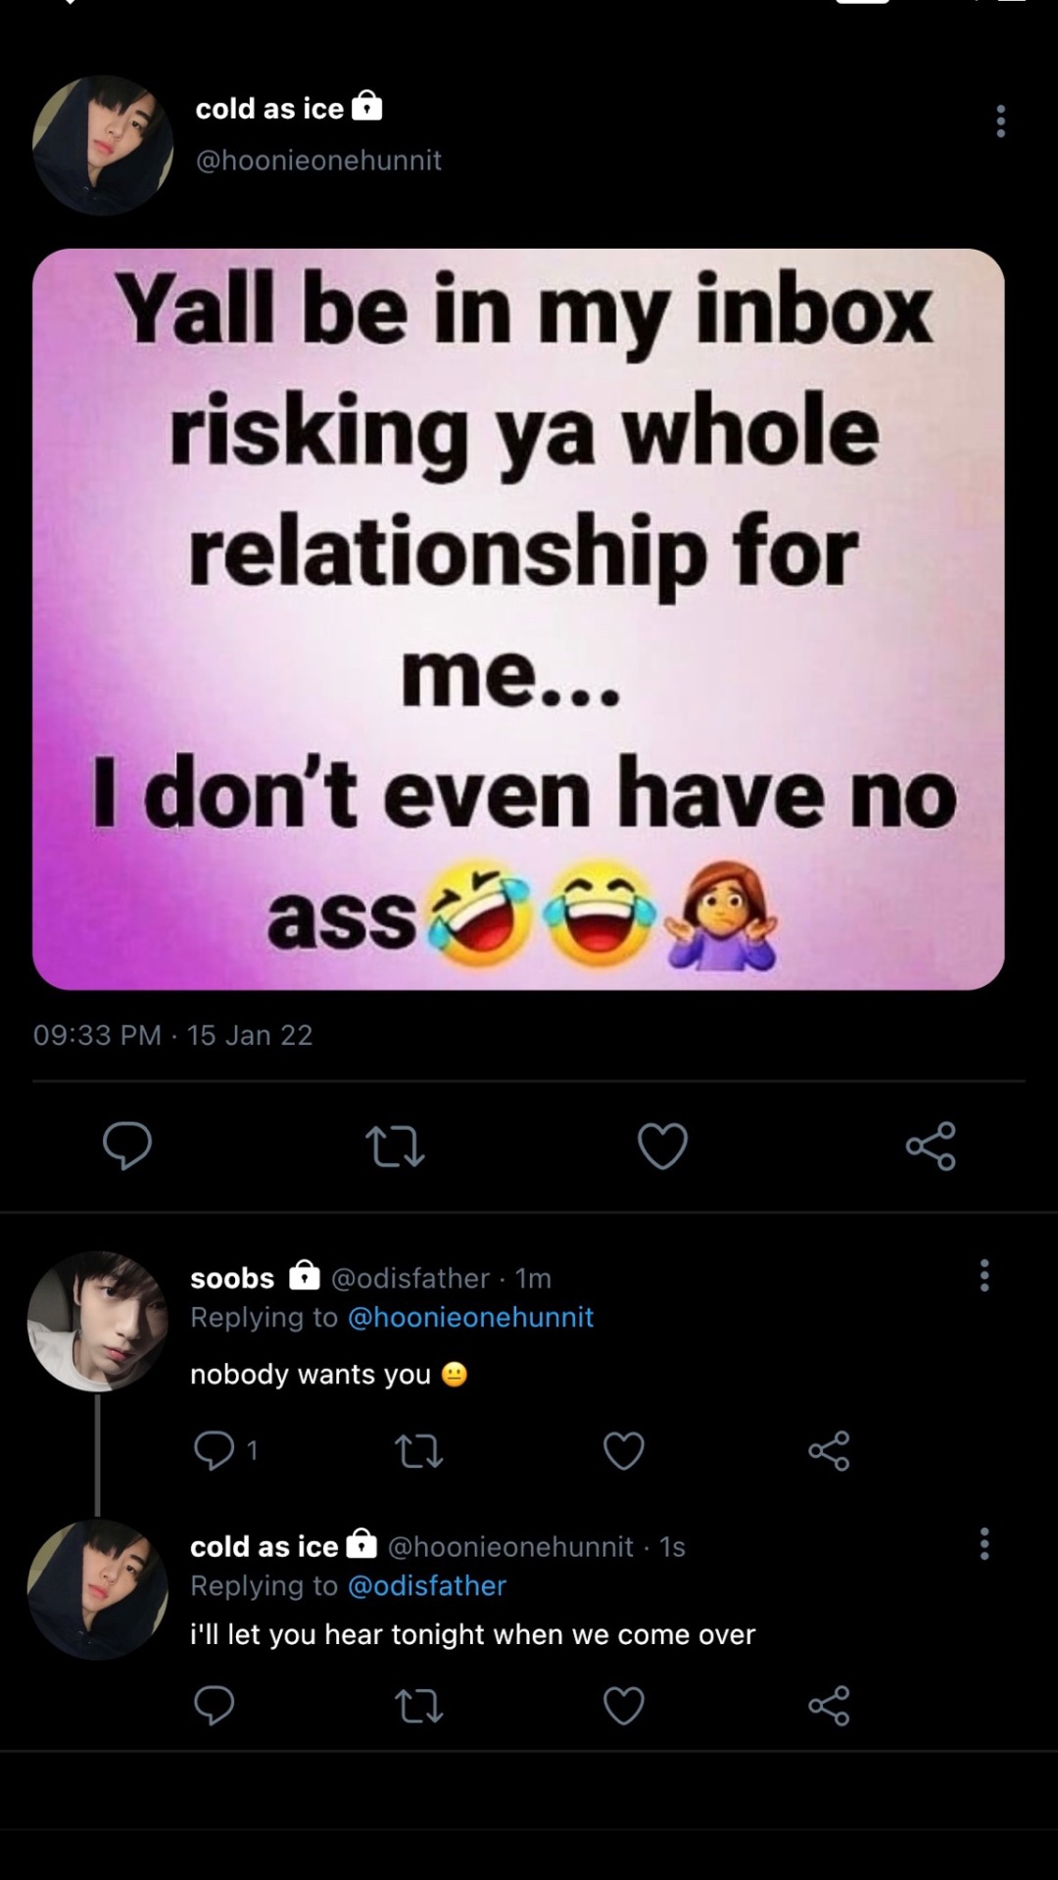Like soobs's reply 'nobody wants you'

[623, 1451]
